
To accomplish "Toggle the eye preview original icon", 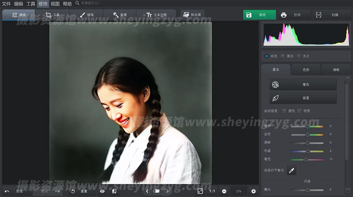I will (102, 191).
